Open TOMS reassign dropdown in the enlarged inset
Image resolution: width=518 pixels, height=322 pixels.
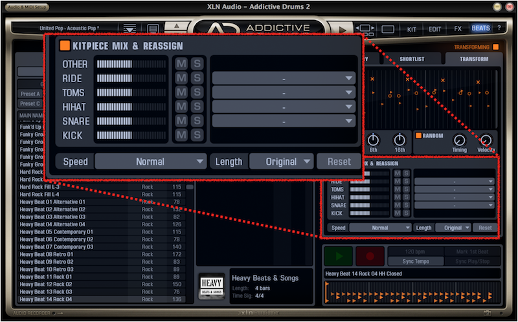pyautogui.click(x=284, y=92)
